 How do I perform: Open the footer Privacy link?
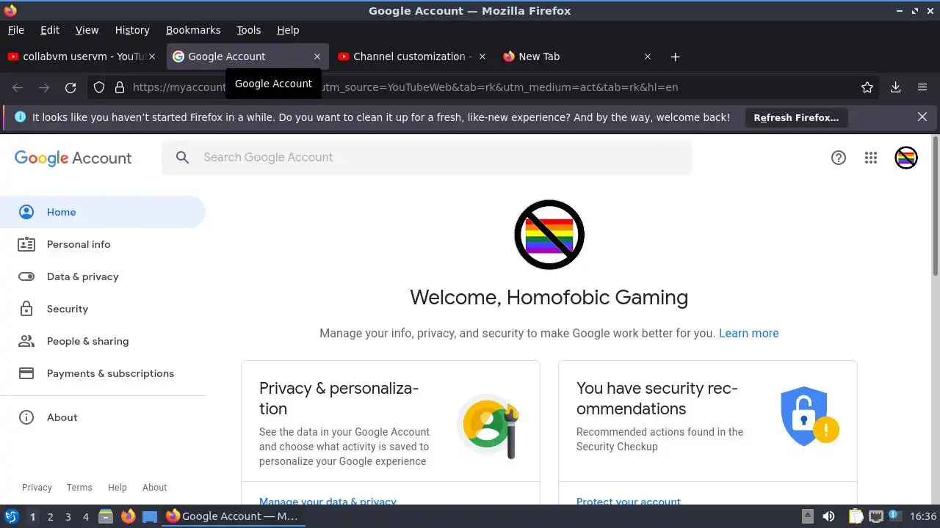(x=37, y=488)
